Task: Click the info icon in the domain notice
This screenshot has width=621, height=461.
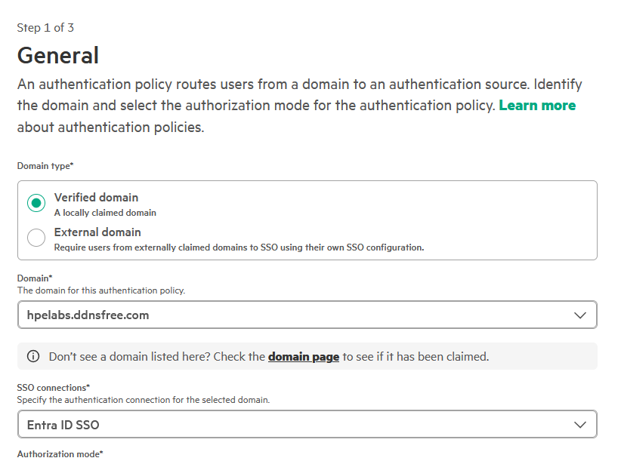Action: pos(33,357)
